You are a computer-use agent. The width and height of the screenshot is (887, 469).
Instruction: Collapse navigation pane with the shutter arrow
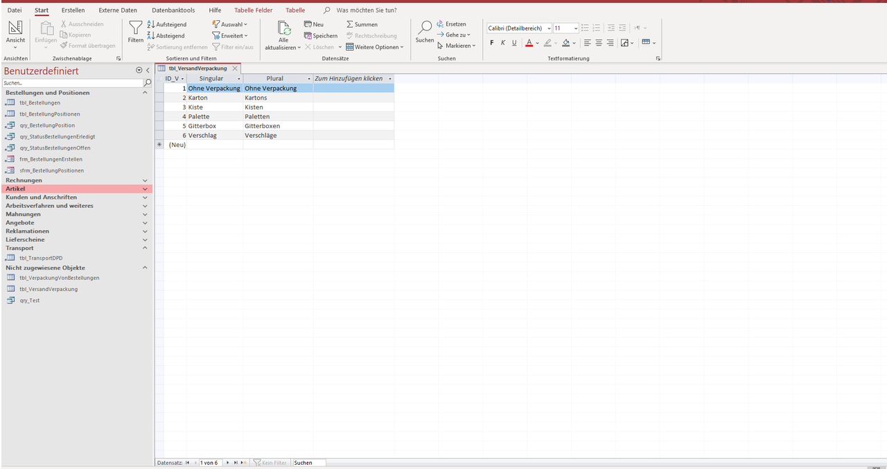point(148,71)
